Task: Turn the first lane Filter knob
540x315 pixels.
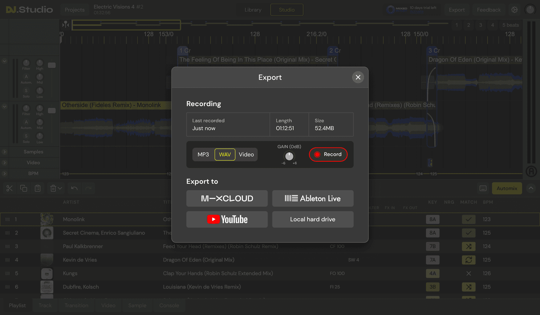Action: [x=26, y=63]
